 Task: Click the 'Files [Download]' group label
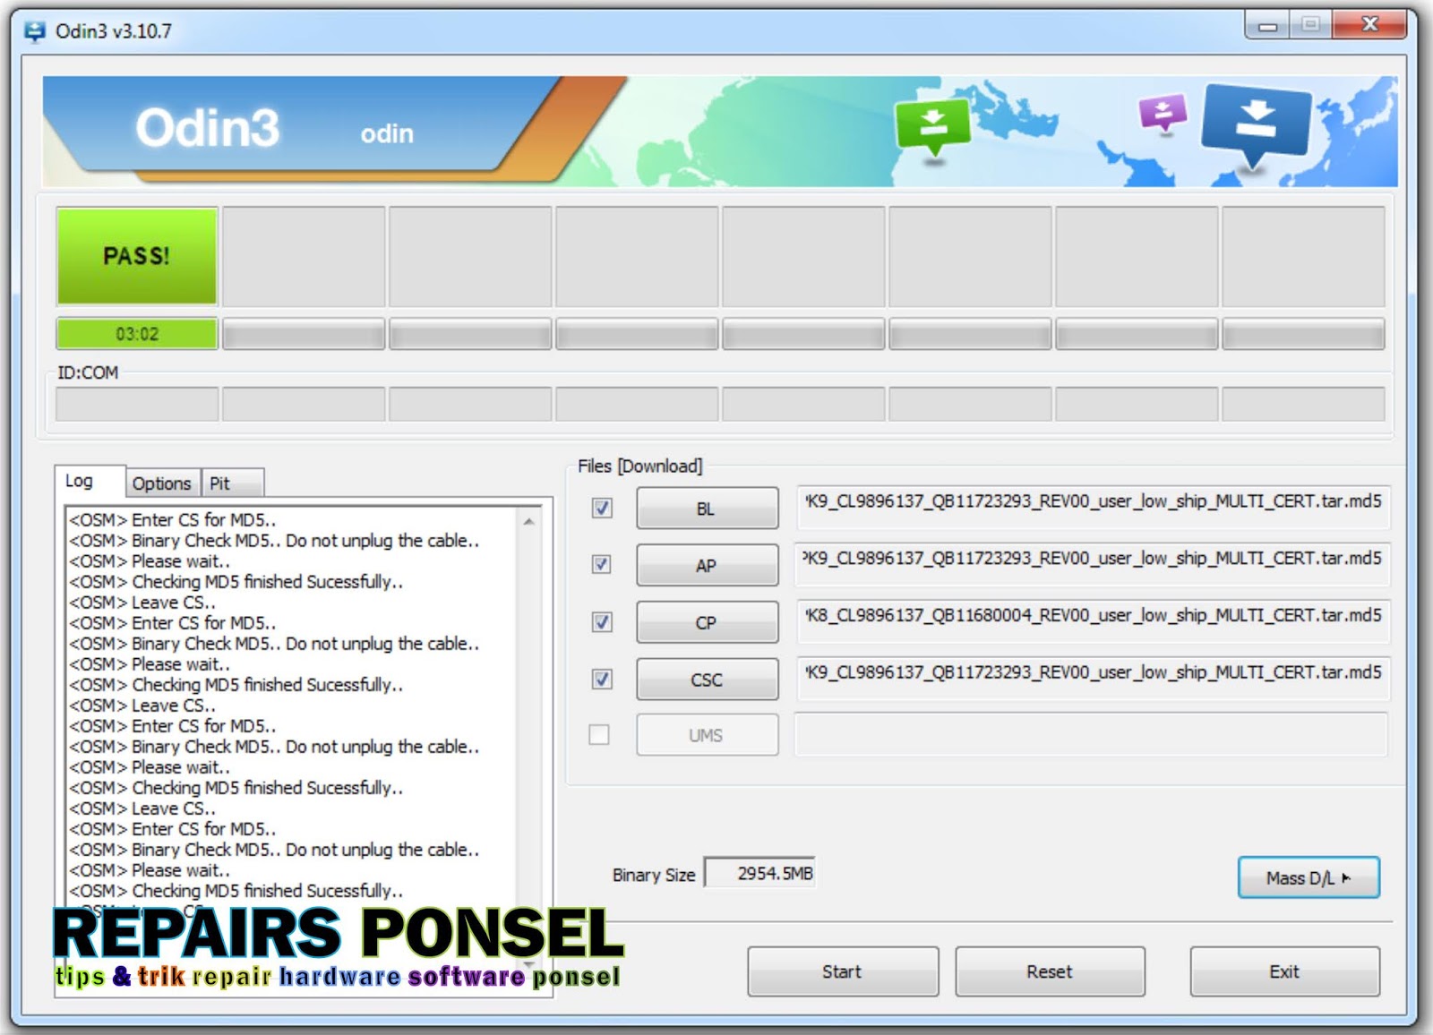click(640, 466)
